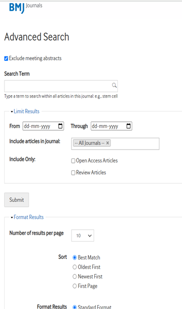Select the Newest First sort option
182x309 pixels.
click(x=74, y=276)
